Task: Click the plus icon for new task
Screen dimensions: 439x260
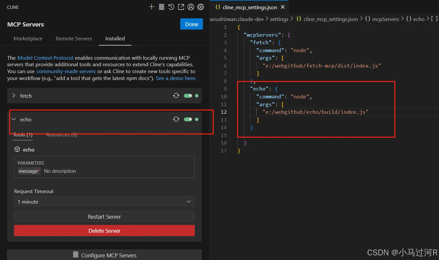Action: (x=151, y=7)
